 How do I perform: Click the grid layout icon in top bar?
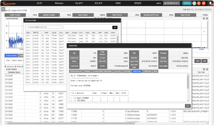pos(194,3)
